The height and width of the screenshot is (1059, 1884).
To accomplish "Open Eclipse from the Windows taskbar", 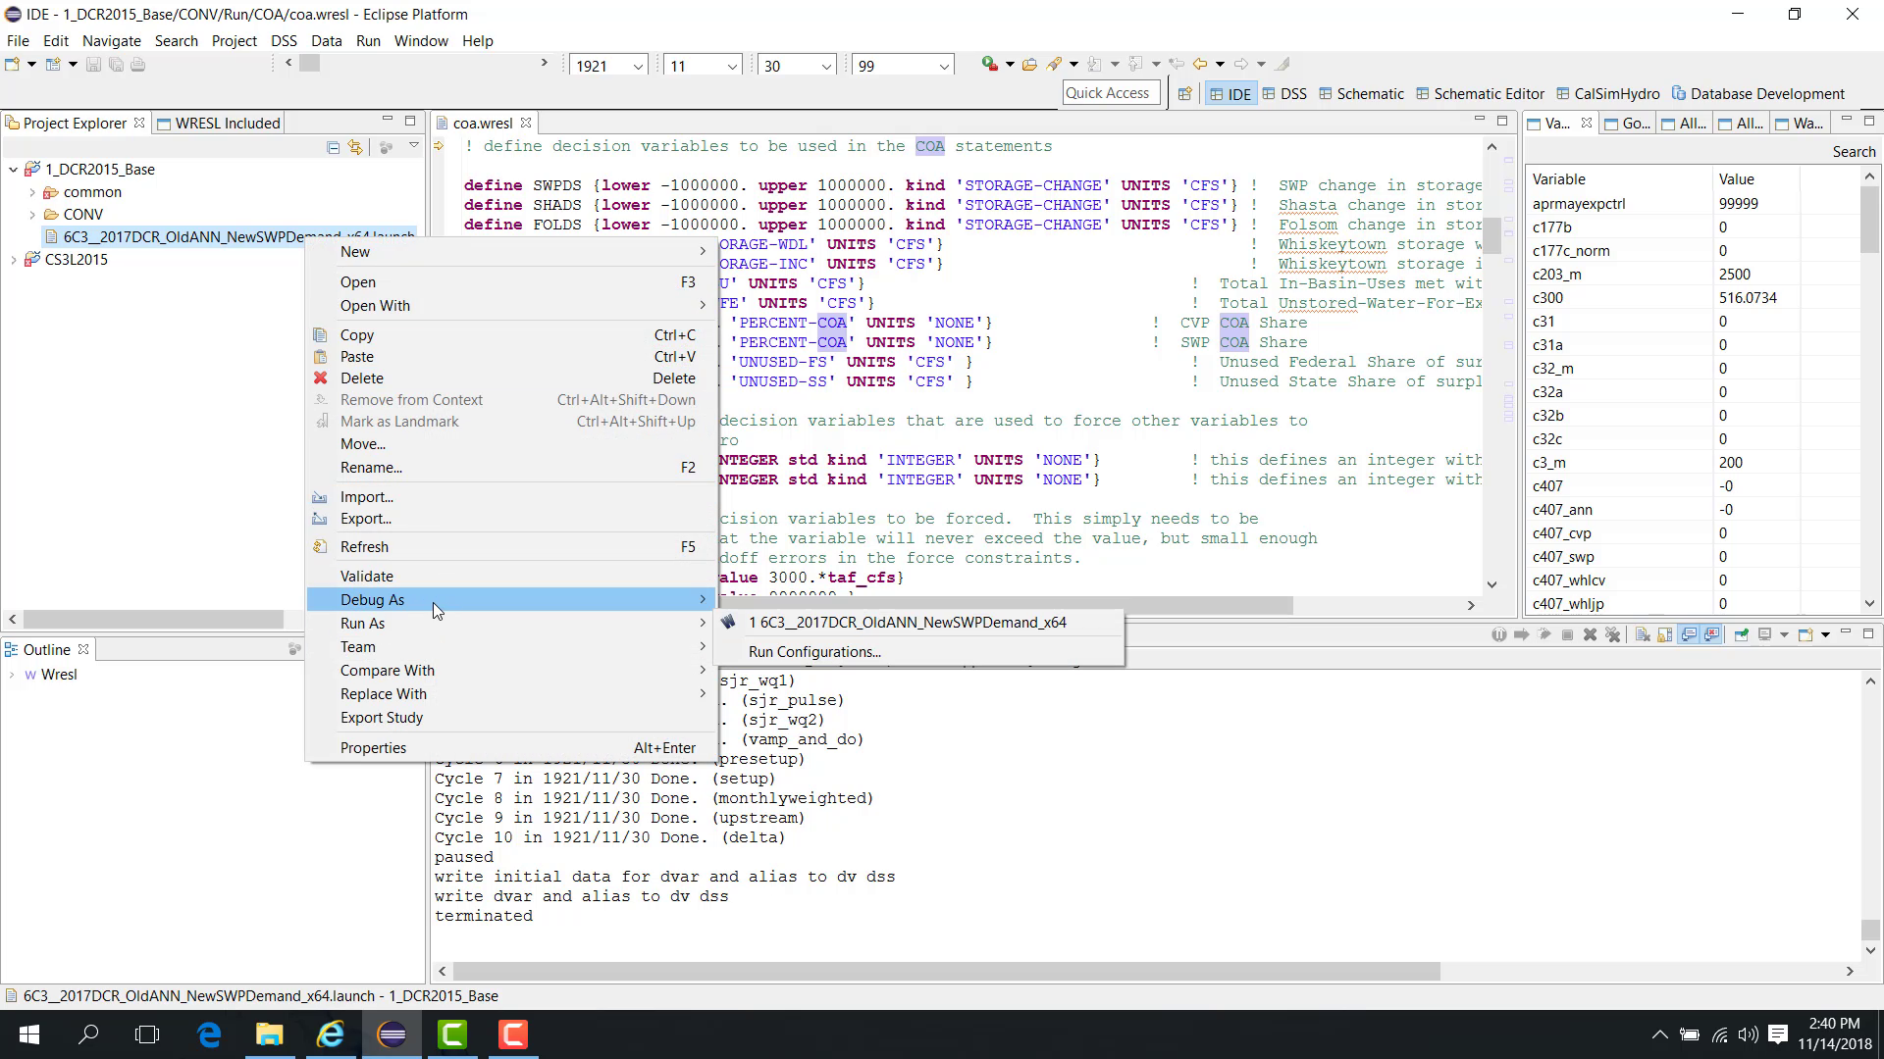I will tap(392, 1034).
